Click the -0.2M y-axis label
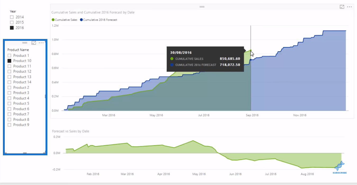357x185 pixels. (x=56, y=169)
